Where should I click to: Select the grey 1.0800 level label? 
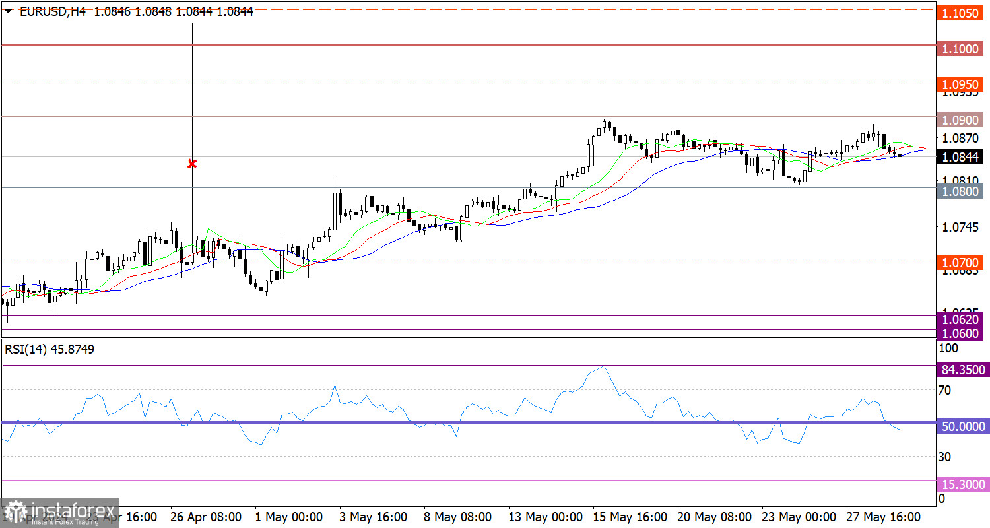960,191
